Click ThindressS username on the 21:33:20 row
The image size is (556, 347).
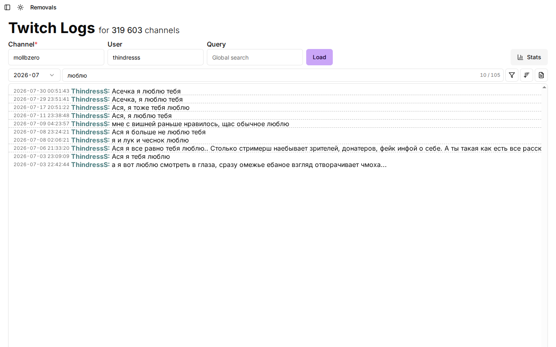(x=90, y=148)
